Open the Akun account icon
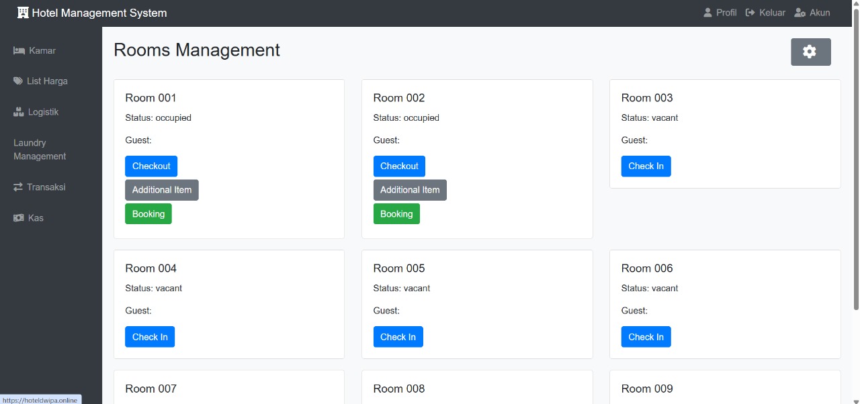The image size is (860, 404). [x=799, y=12]
